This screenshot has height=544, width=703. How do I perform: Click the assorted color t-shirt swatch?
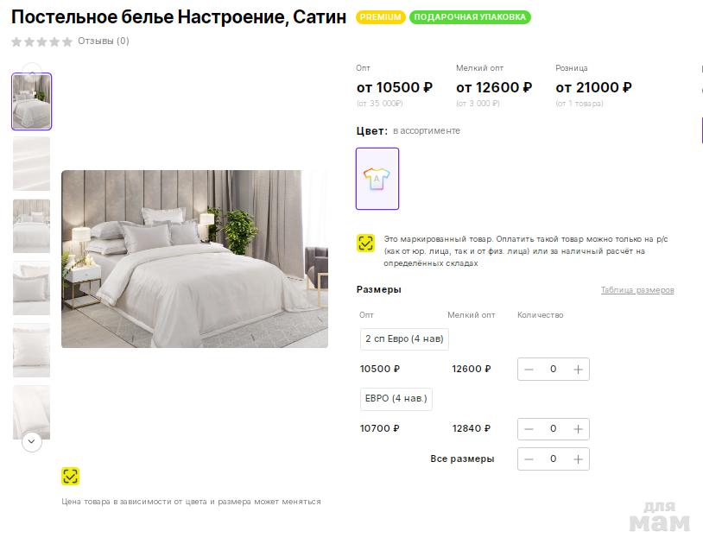click(377, 179)
